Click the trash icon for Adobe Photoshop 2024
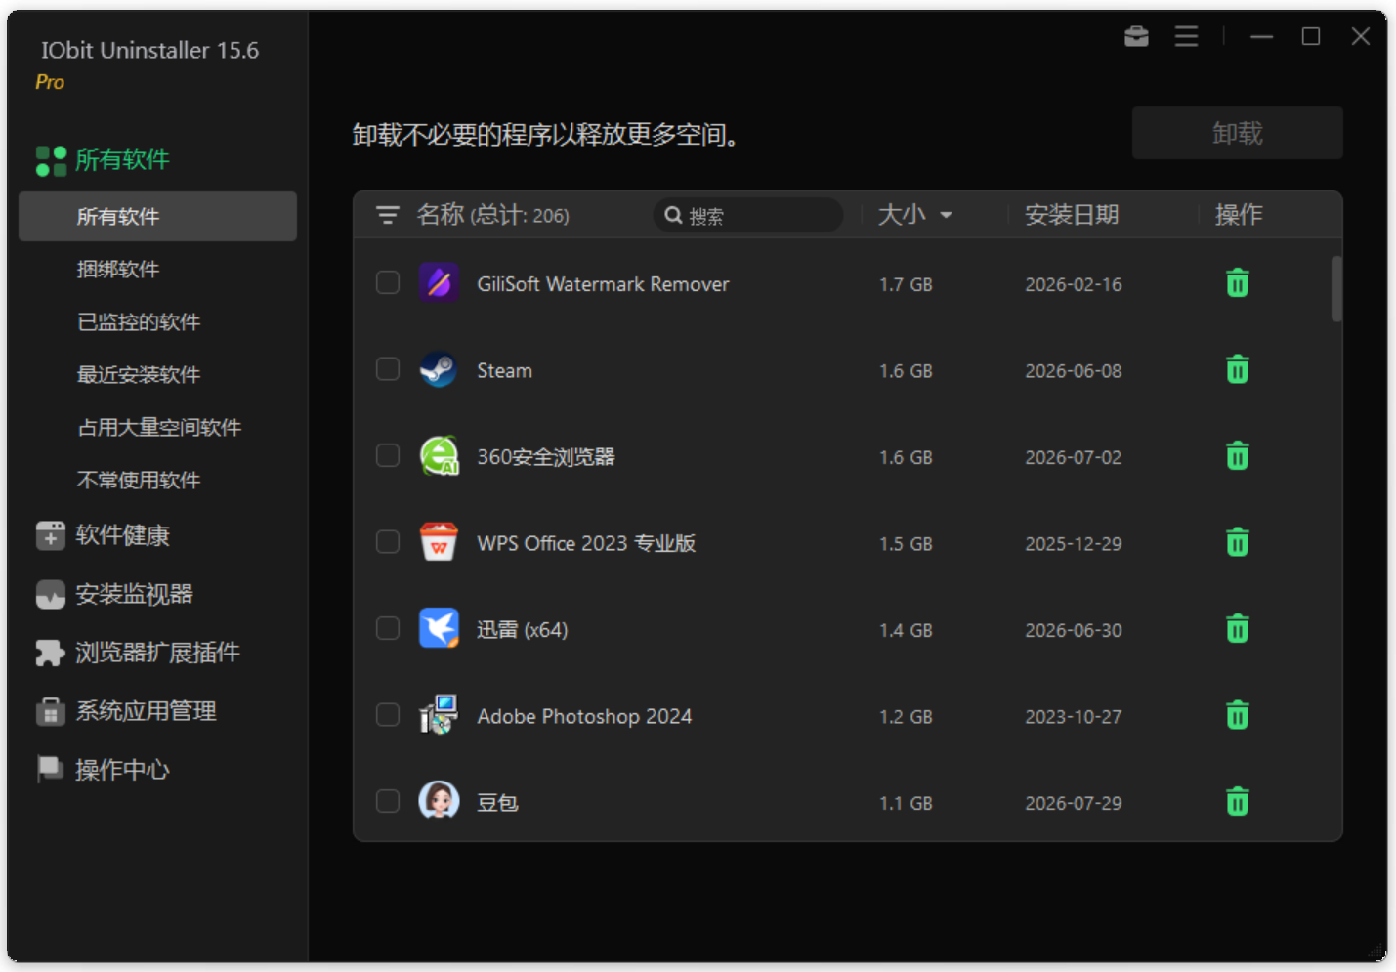The width and height of the screenshot is (1396, 972). (x=1237, y=715)
